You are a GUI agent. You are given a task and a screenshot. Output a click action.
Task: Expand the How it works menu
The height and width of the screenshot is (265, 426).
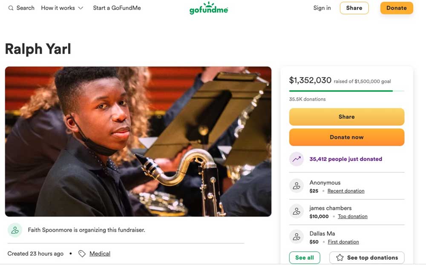(62, 8)
